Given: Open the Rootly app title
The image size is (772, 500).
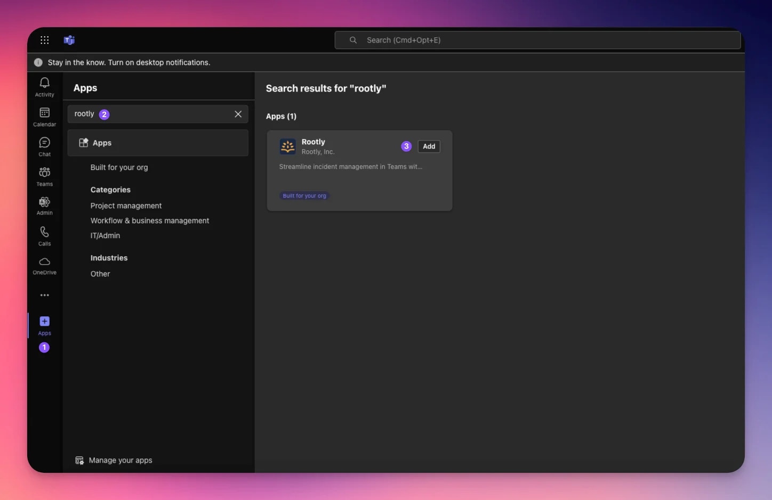Looking at the screenshot, I should pyautogui.click(x=313, y=142).
